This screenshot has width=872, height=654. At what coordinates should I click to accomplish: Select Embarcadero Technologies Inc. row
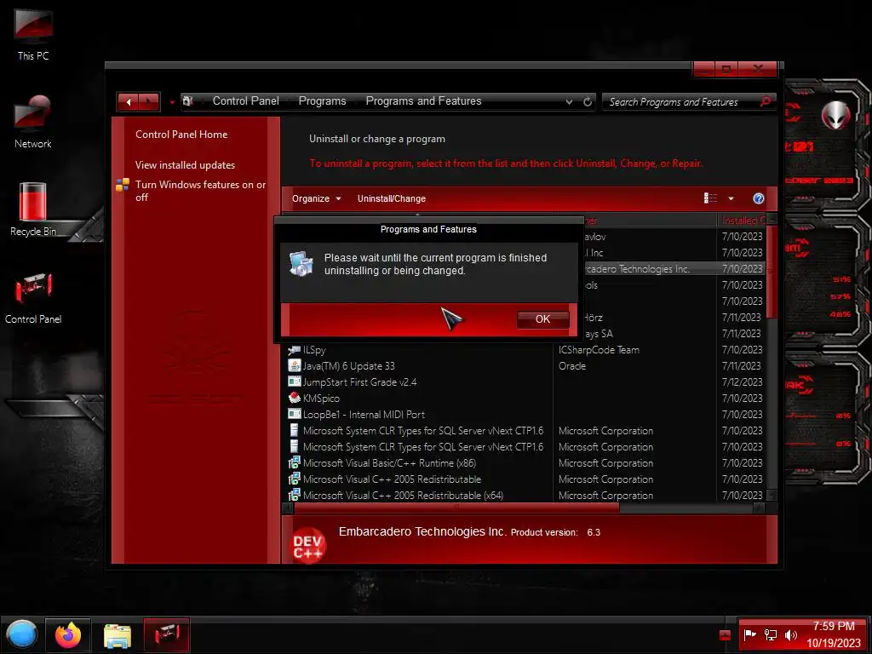(674, 268)
